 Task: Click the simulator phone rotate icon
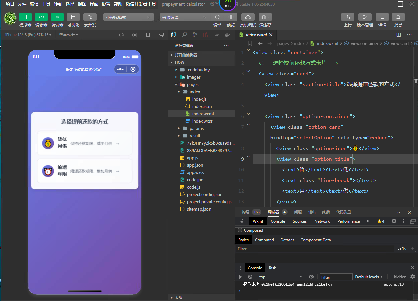coord(148,35)
